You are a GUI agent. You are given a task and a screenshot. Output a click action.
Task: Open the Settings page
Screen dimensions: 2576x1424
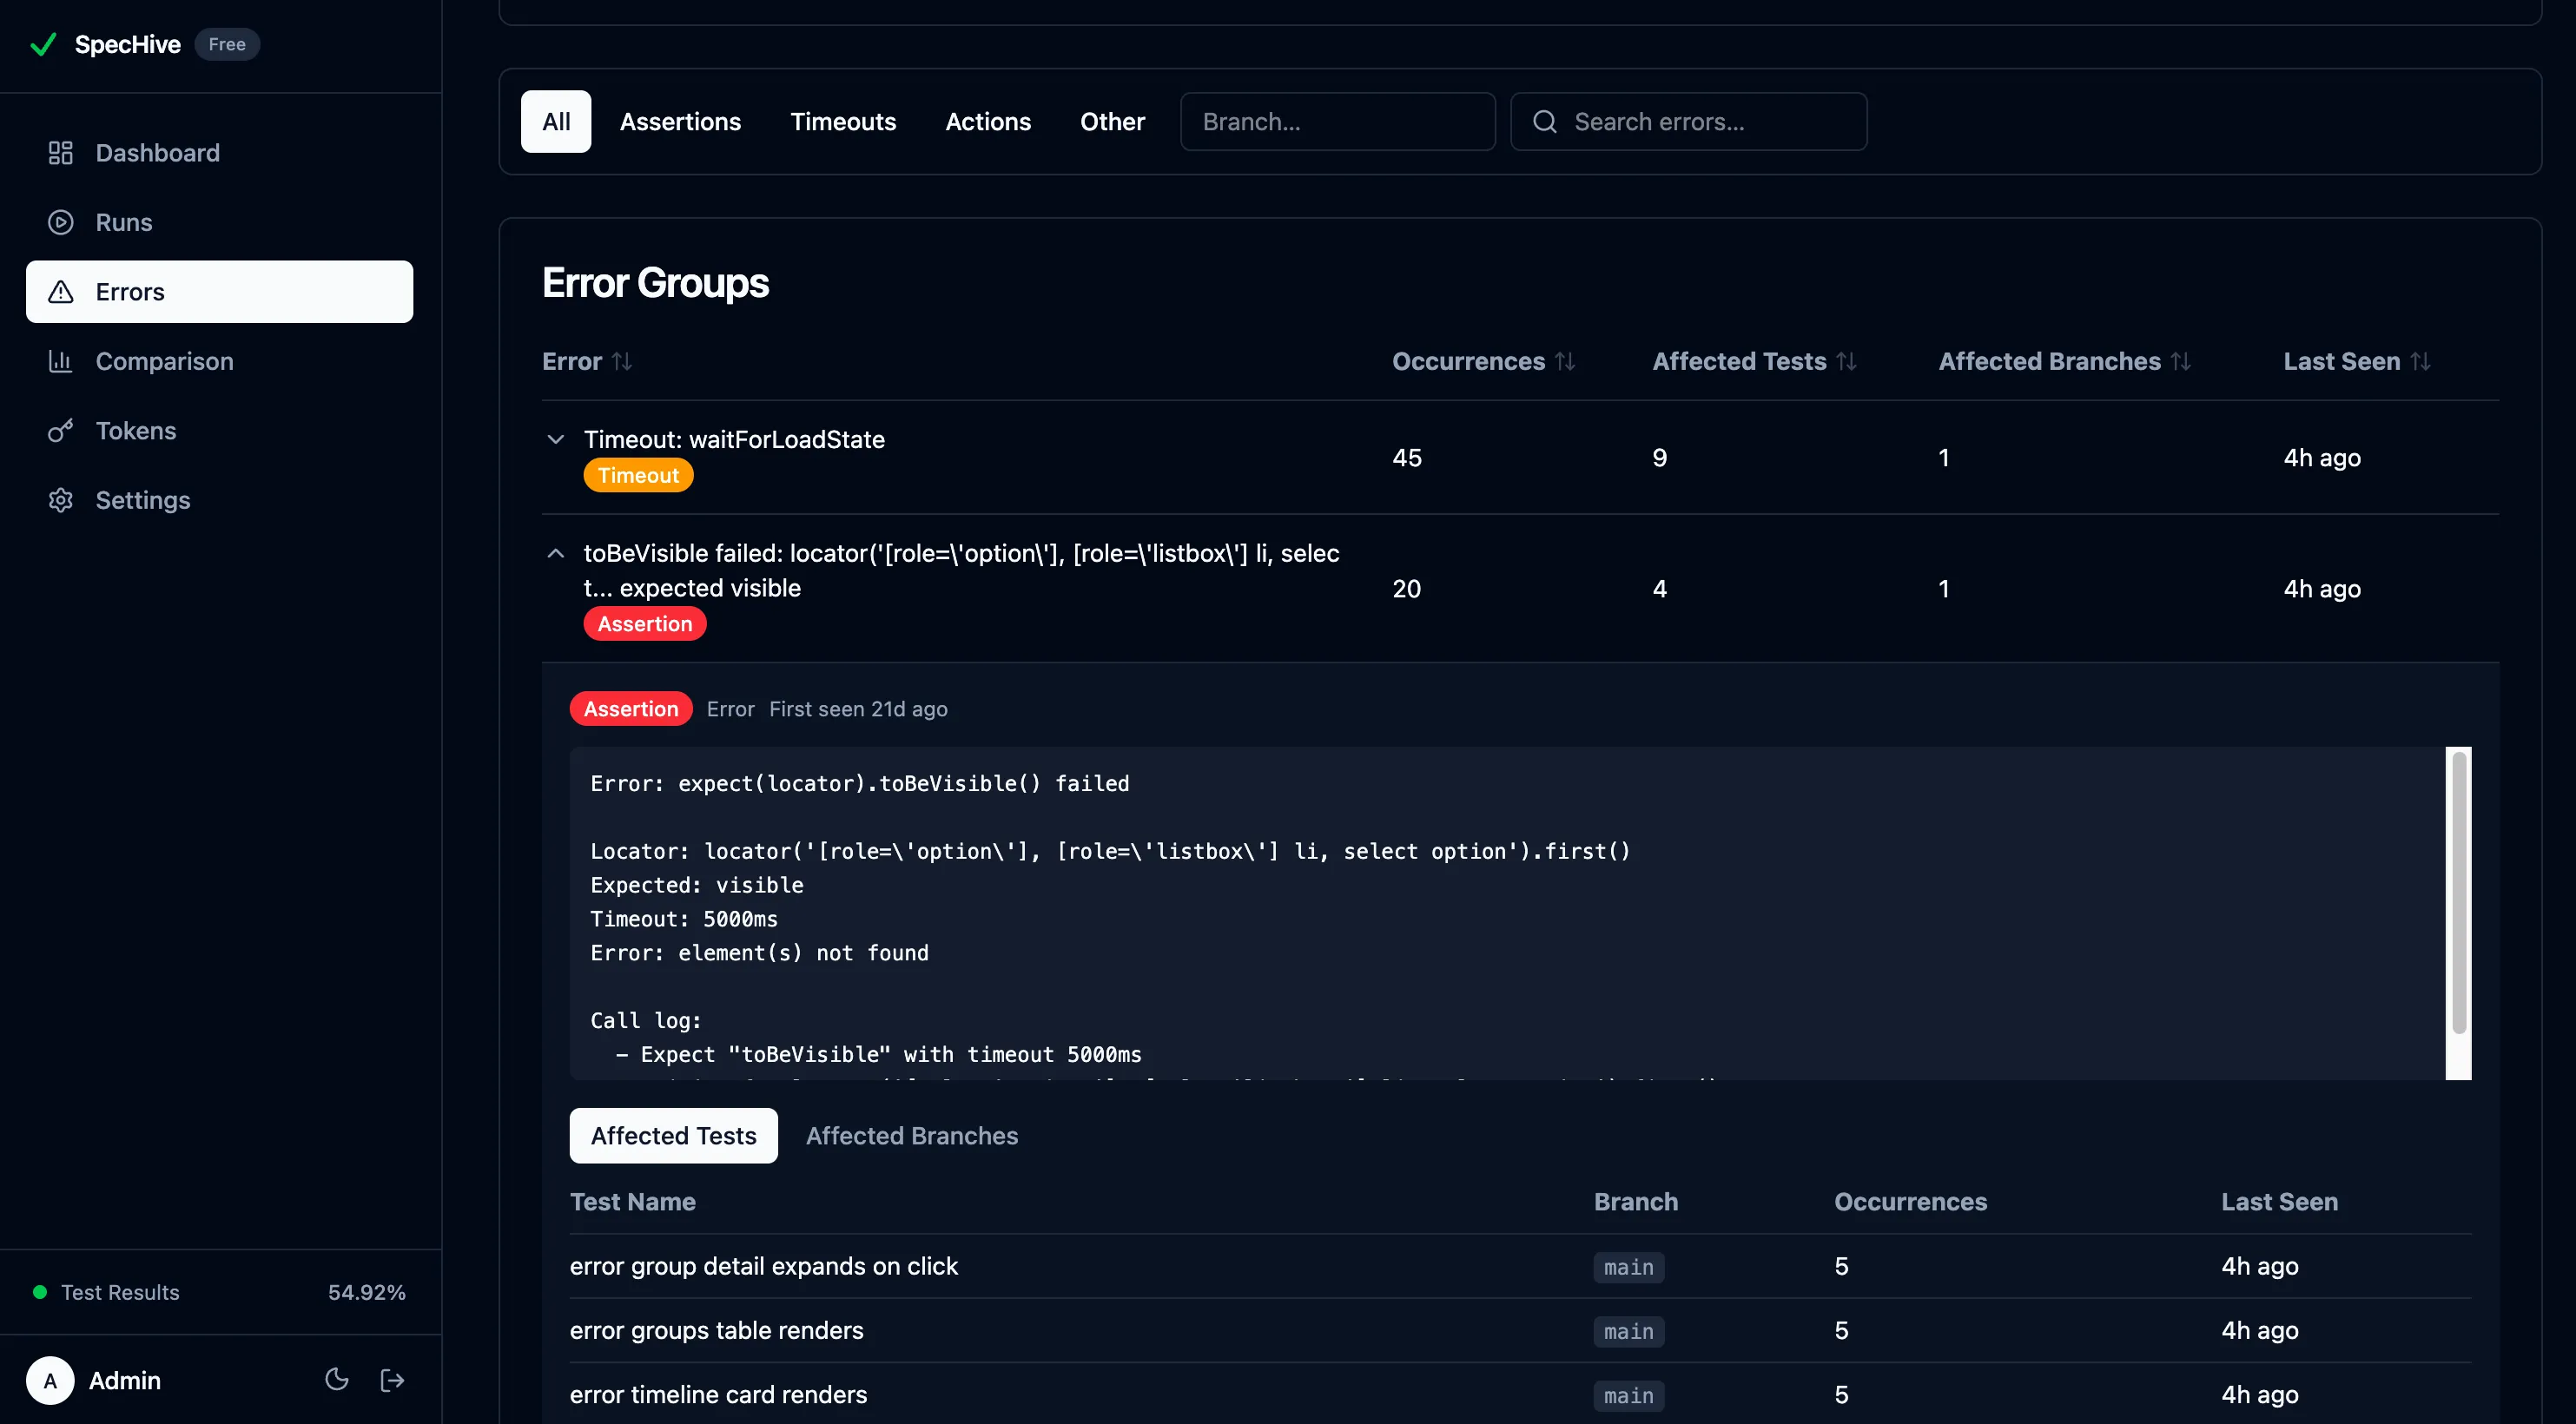220,500
